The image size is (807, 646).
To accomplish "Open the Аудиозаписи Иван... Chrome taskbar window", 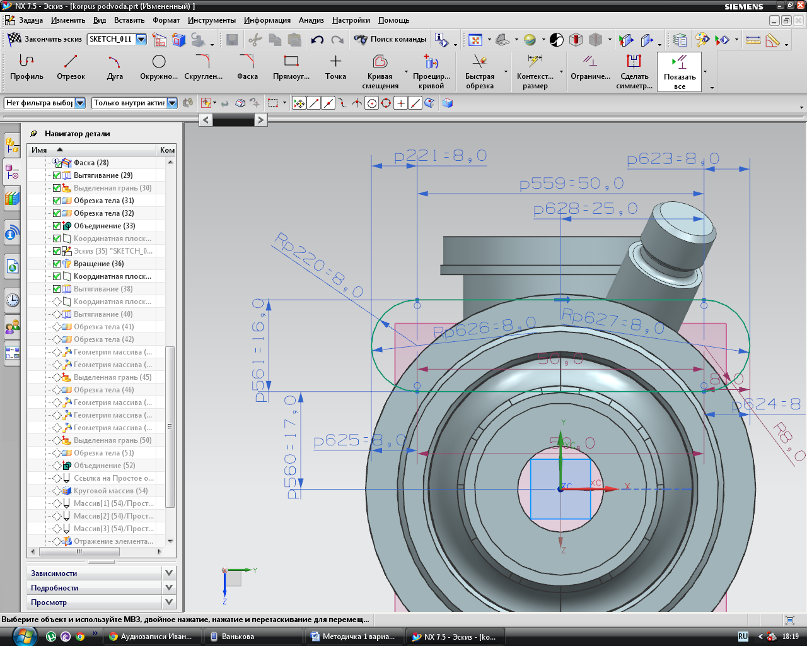I will click(152, 637).
